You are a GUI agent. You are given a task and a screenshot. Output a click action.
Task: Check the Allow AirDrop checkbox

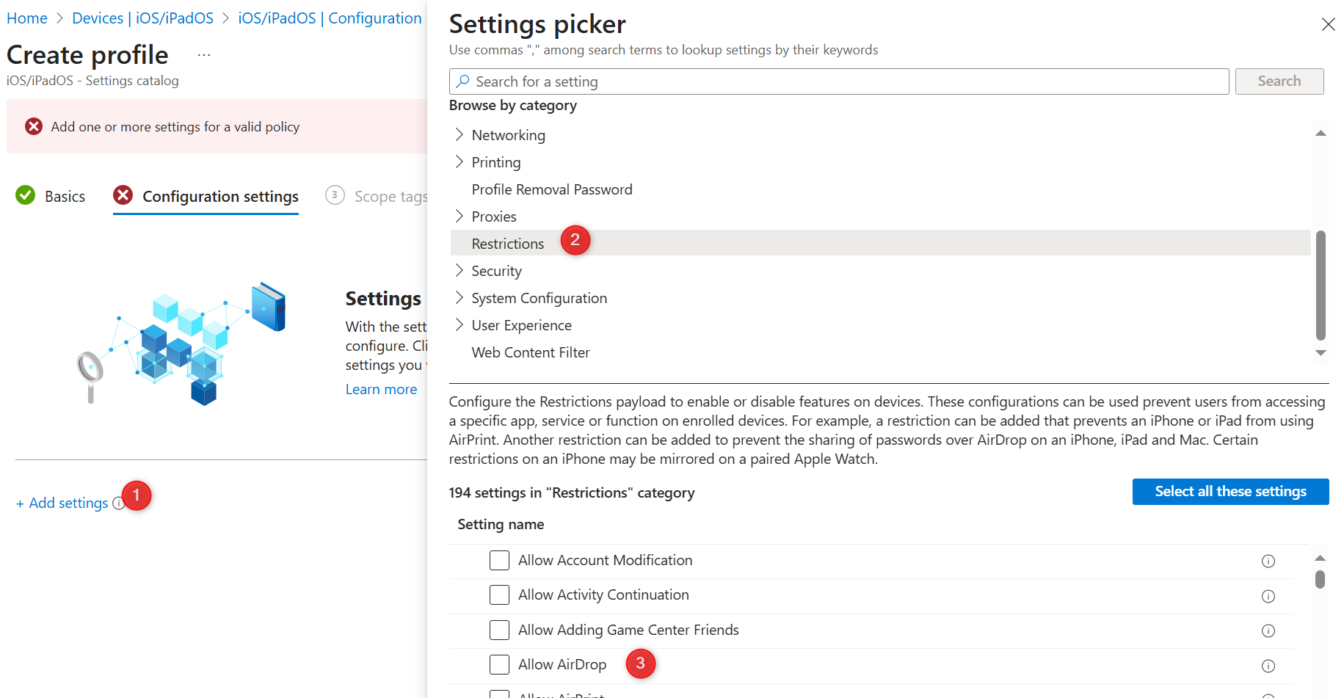(499, 664)
